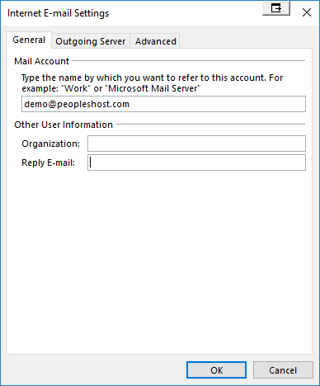Open the Outgoing Server tab

tap(91, 41)
